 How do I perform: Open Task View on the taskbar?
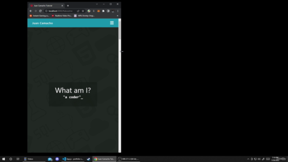18,159
